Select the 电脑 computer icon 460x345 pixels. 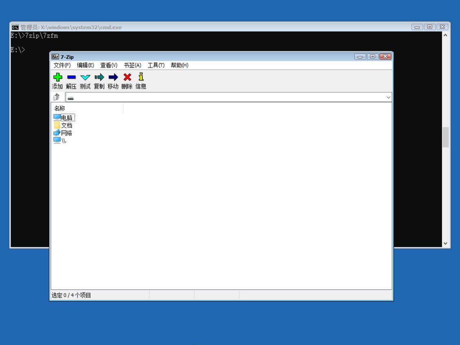click(57, 117)
